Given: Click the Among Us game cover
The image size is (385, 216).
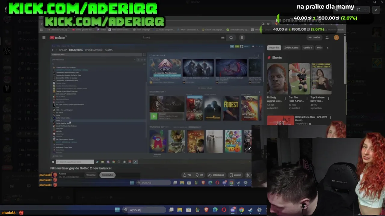Looking at the screenshot, I should point(158,141).
